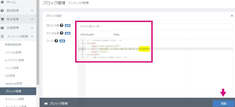
Task: Click the ブロック設定 panel header
Action: 138,16
